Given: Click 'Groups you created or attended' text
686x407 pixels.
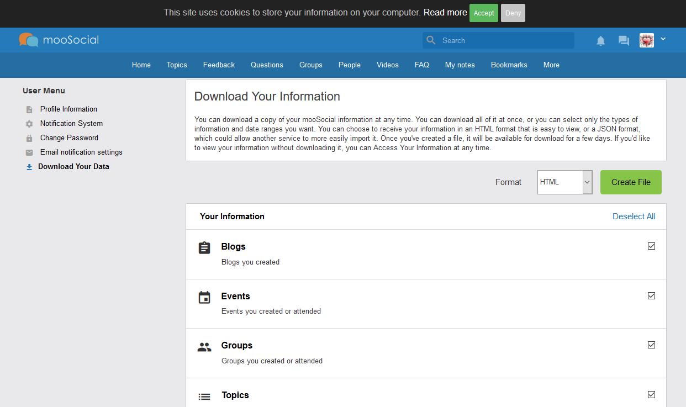Looking at the screenshot, I should click(x=272, y=361).
